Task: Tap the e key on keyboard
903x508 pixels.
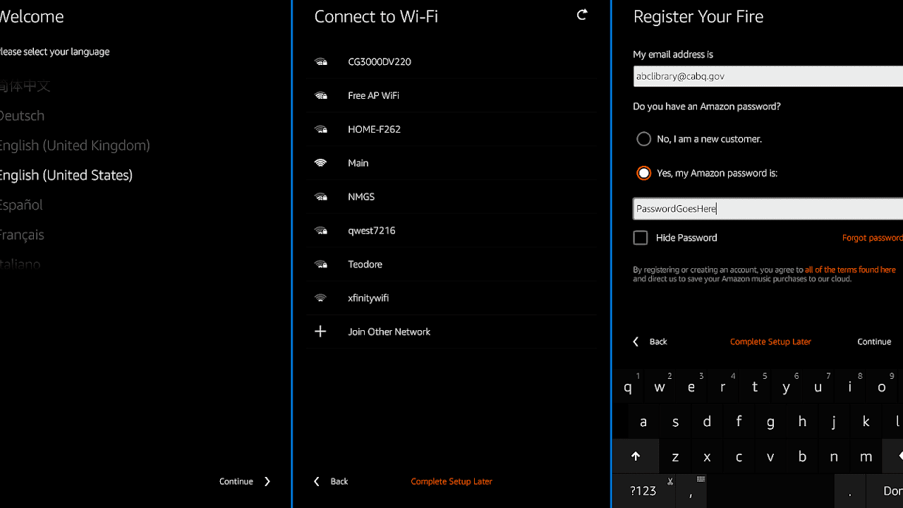Action: pyautogui.click(x=691, y=387)
